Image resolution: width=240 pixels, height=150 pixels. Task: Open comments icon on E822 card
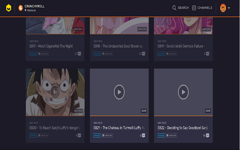click(207, 135)
